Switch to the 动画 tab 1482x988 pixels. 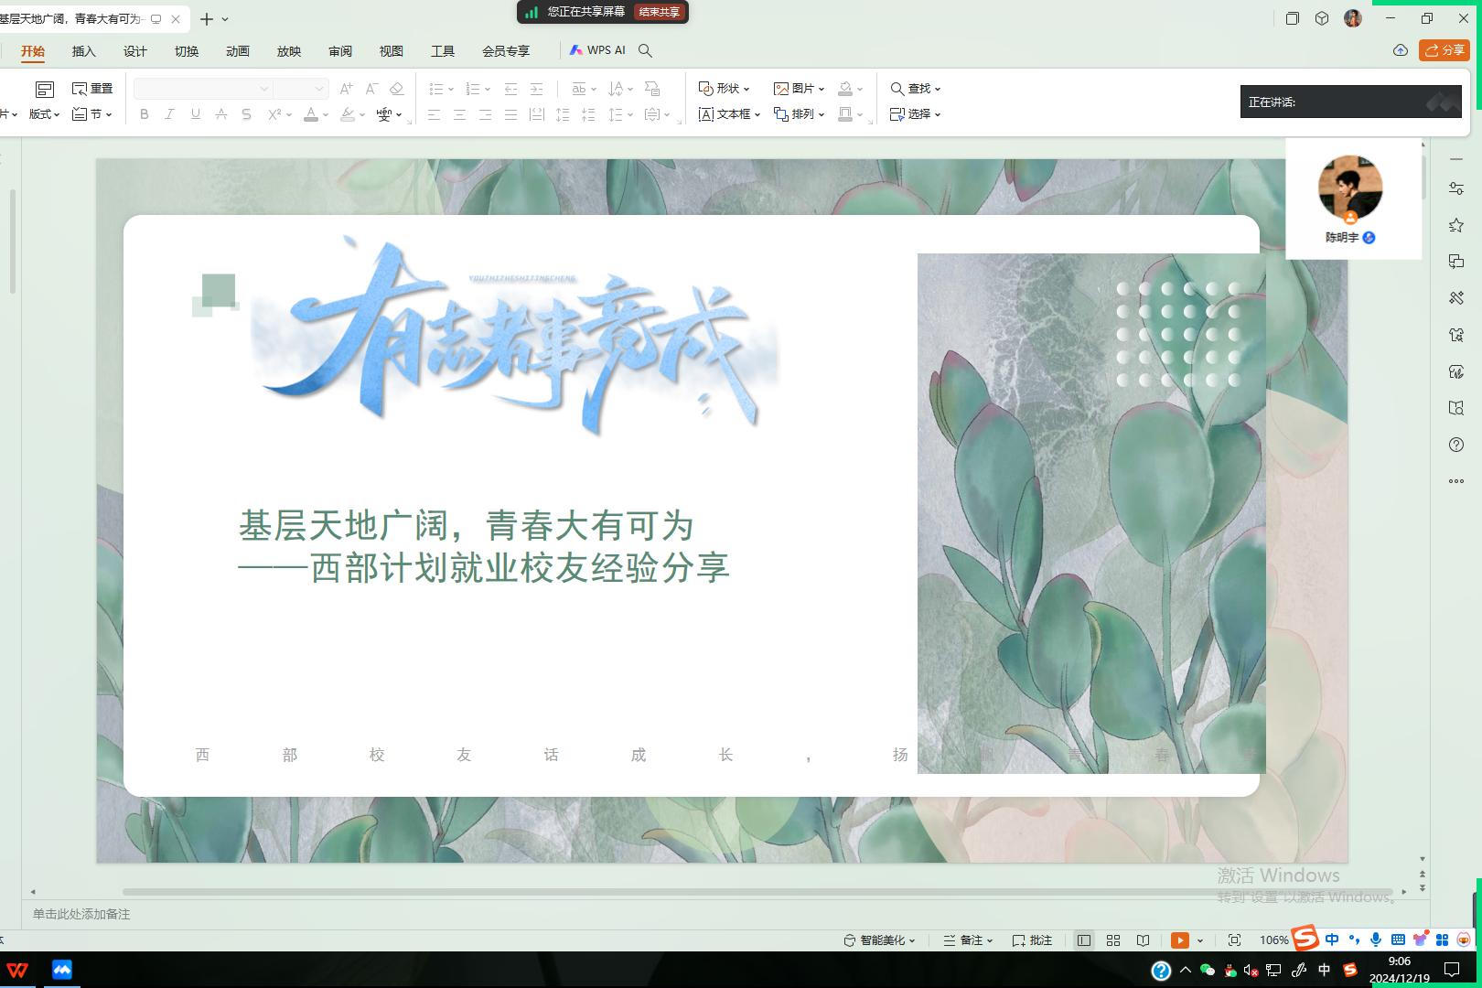click(237, 51)
